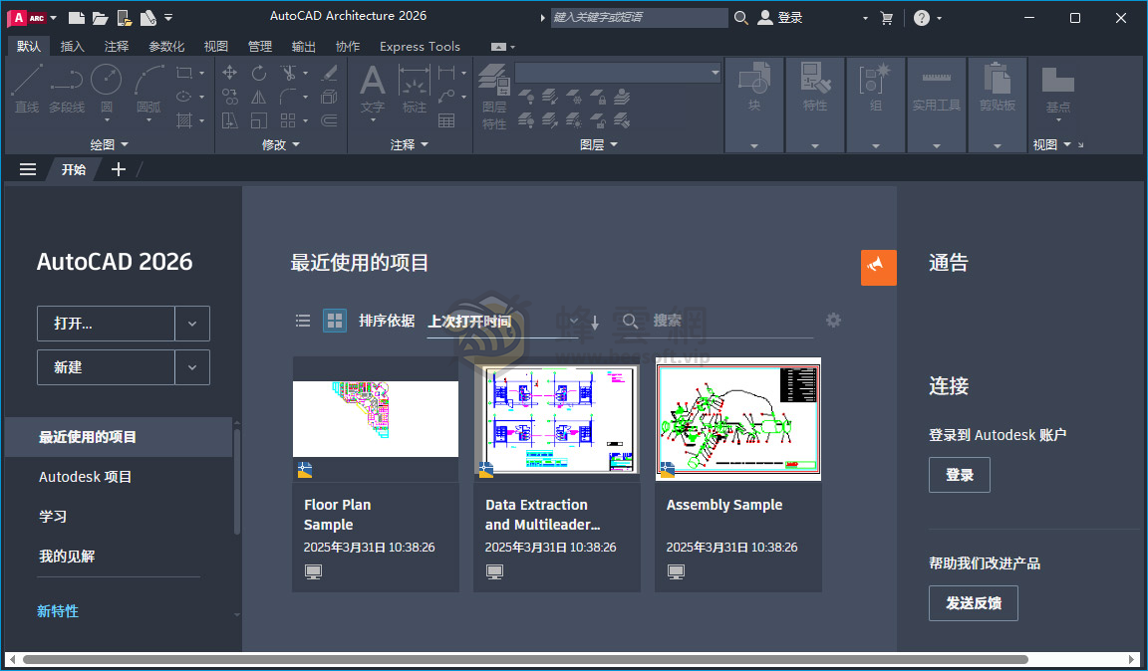This screenshot has height=671, width=1148.
Task: Expand the 注释 panel dropdown
Action: [410, 145]
